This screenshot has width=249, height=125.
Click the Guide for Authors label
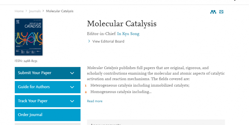click(x=34, y=87)
